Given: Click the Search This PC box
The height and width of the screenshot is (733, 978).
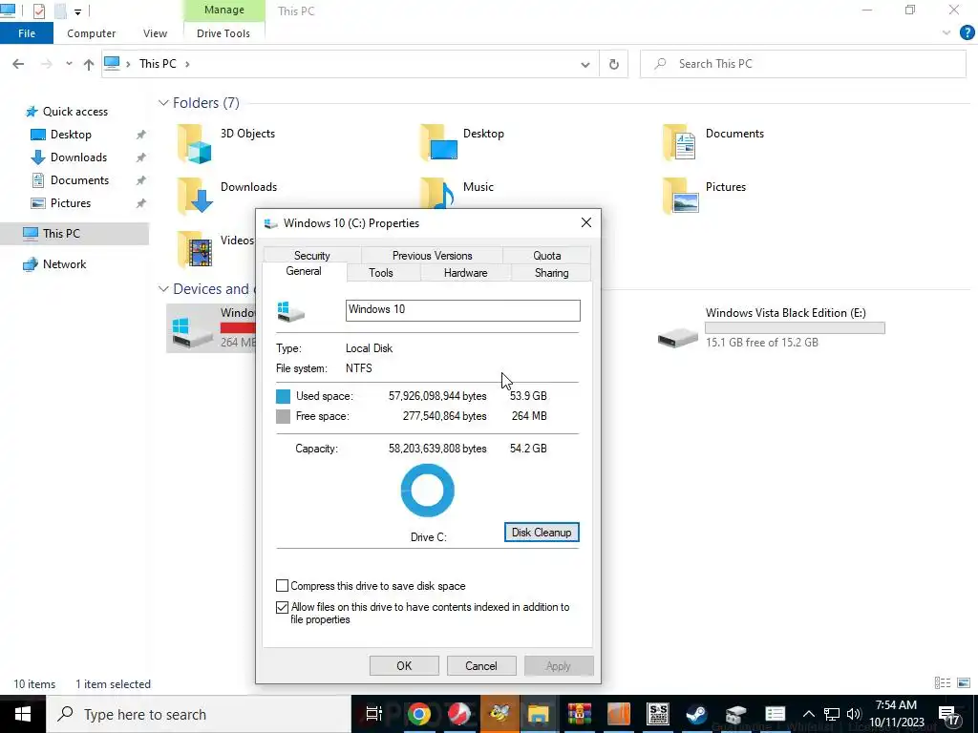Looking at the screenshot, I should 802,64.
